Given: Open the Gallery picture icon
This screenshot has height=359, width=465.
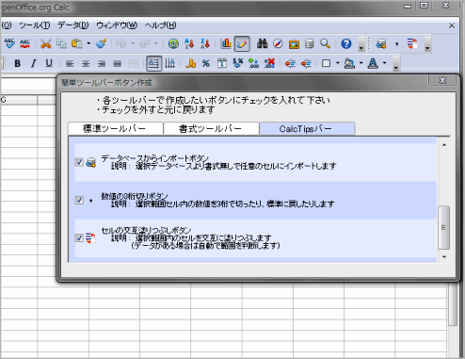Looking at the screenshot, I should (x=294, y=43).
